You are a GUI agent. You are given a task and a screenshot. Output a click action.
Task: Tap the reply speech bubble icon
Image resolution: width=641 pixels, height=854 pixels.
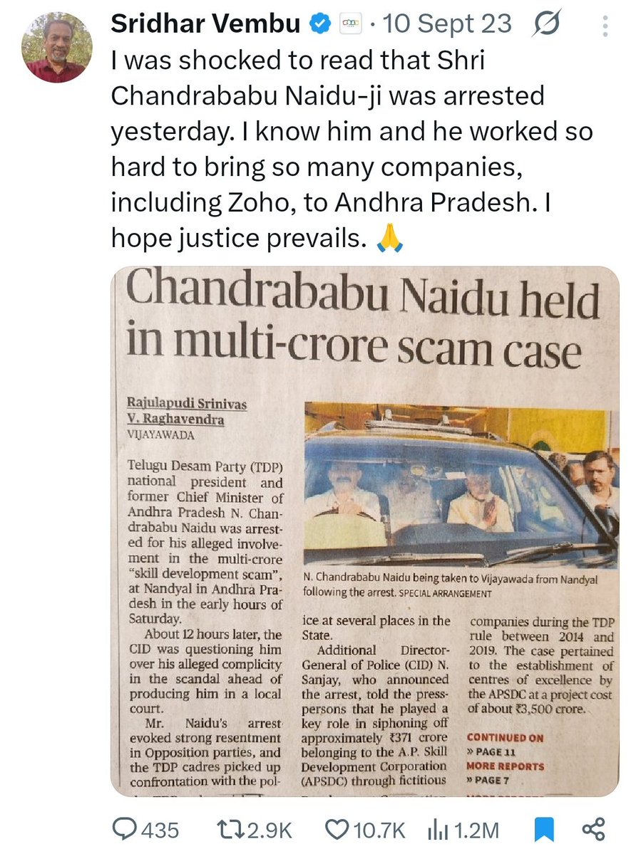125,830
